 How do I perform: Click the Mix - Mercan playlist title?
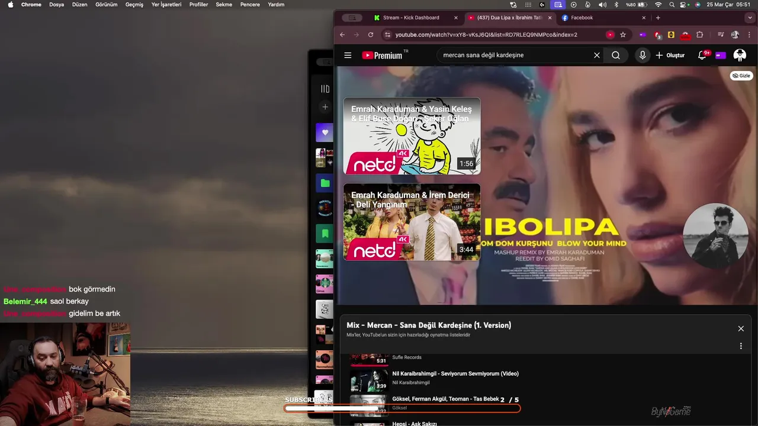429,325
